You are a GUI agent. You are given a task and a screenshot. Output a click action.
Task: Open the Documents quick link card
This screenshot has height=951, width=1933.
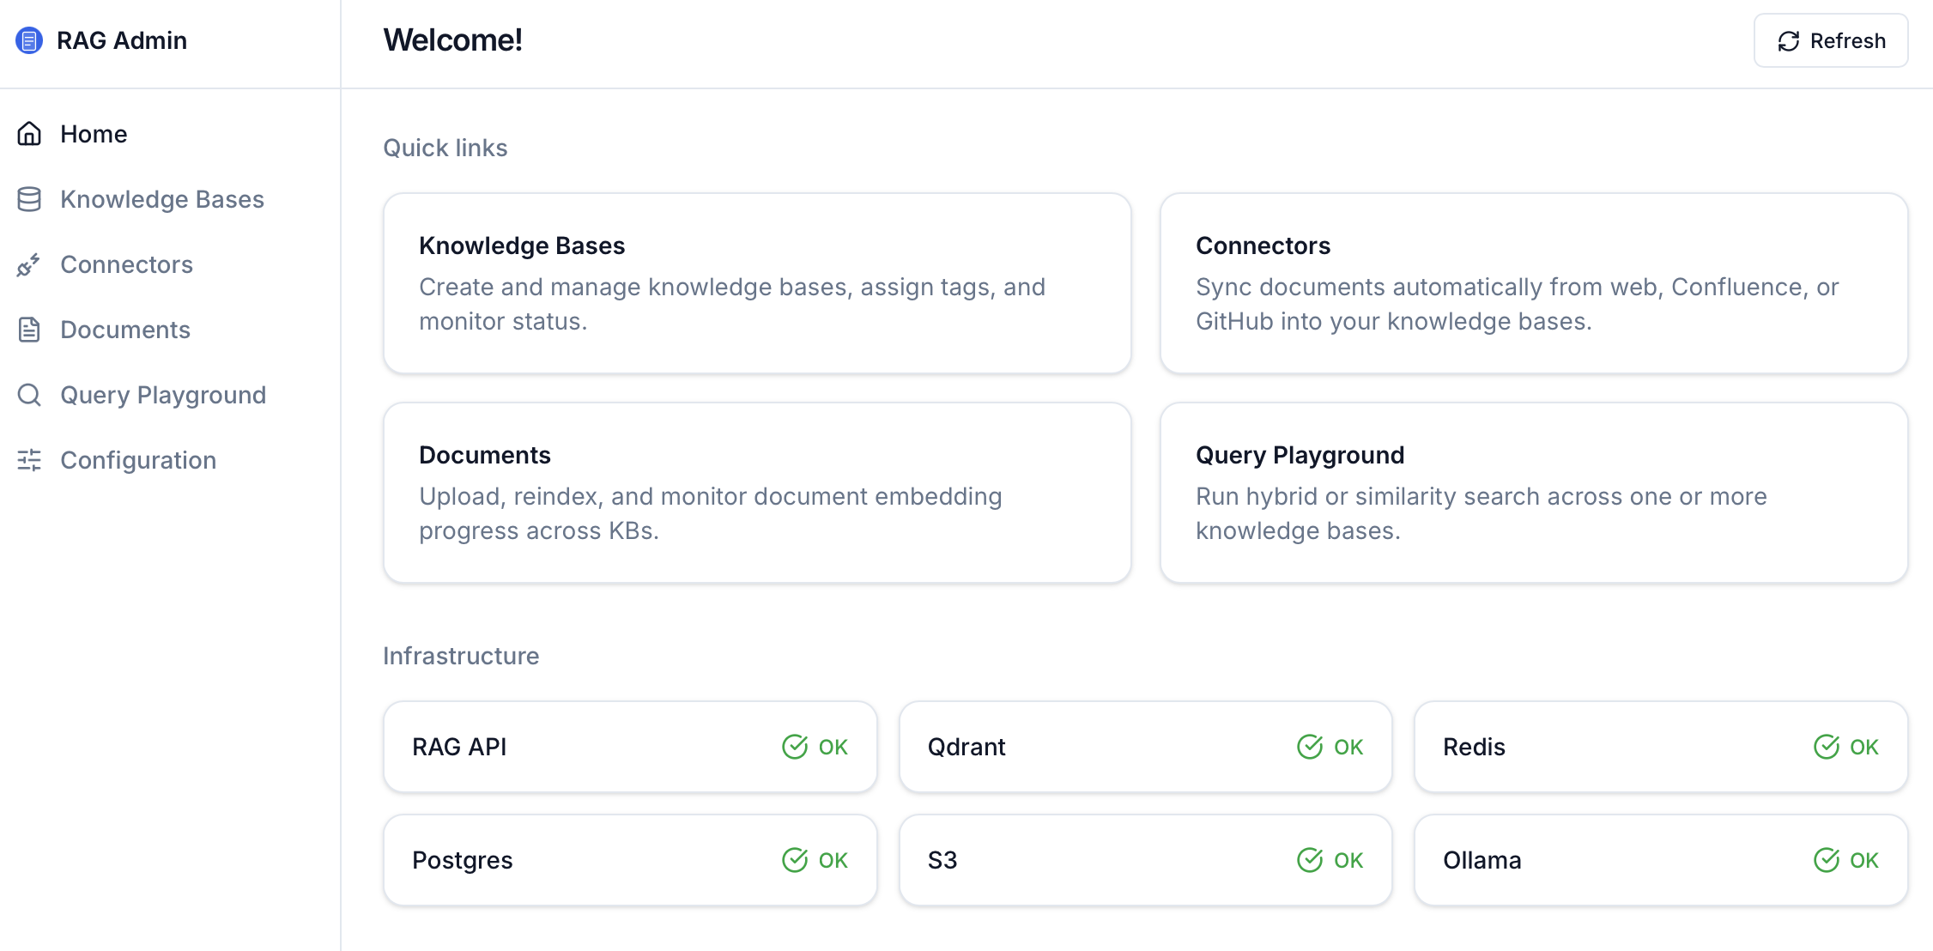[x=757, y=493]
